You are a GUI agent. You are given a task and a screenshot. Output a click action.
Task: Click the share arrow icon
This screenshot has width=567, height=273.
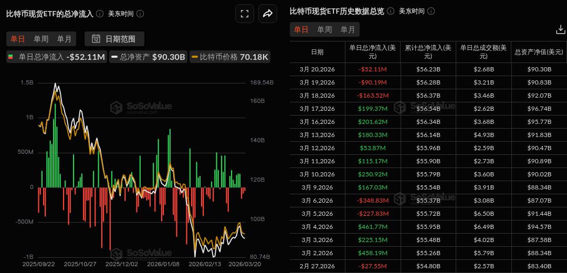pyautogui.click(x=267, y=14)
